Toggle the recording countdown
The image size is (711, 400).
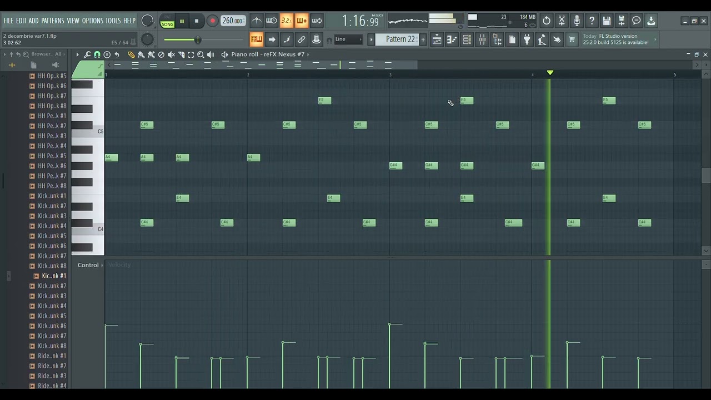click(x=287, y=21)
